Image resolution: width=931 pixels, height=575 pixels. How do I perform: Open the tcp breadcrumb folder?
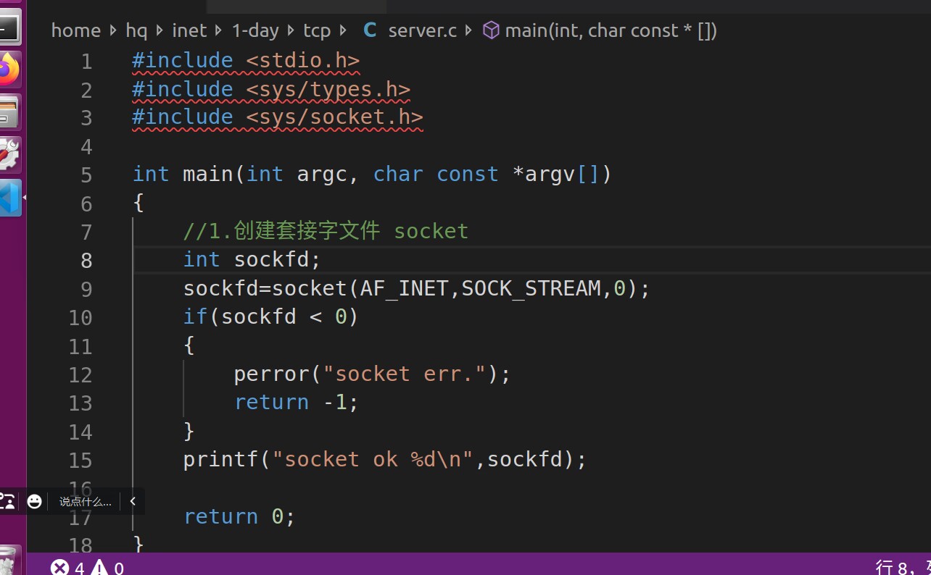coord(317,30)
